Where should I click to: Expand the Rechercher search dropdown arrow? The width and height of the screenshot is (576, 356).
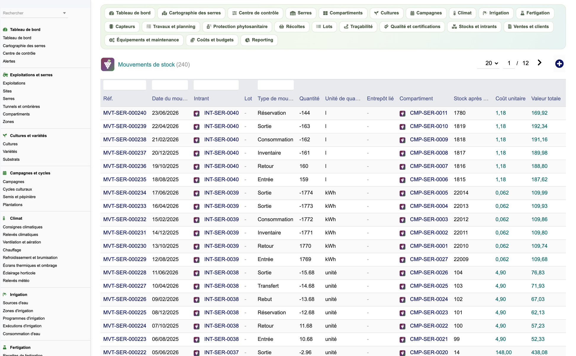point(64,13)
